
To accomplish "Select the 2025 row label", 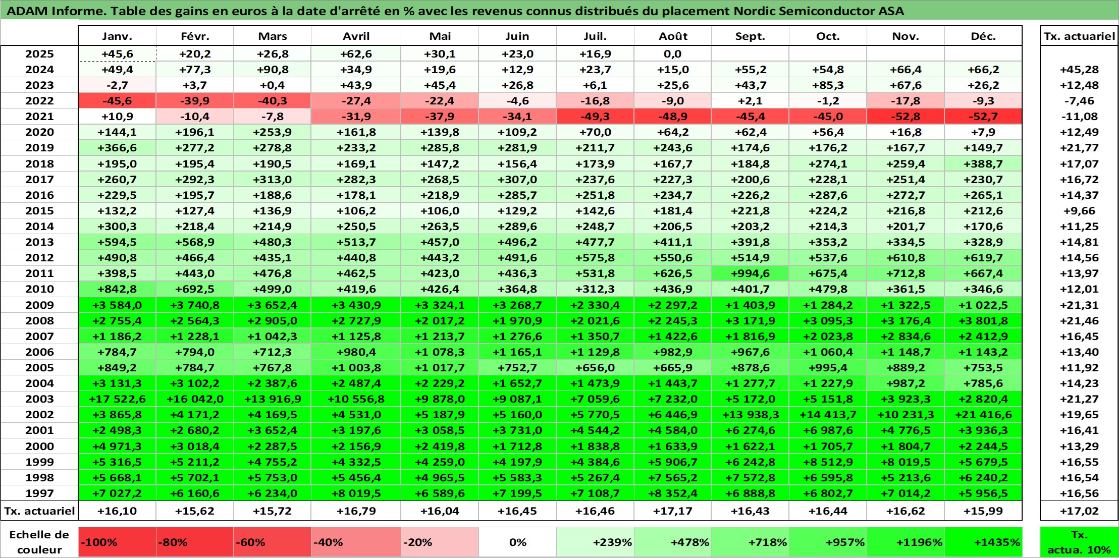I will pyautogui.click(x=39, y=54).
